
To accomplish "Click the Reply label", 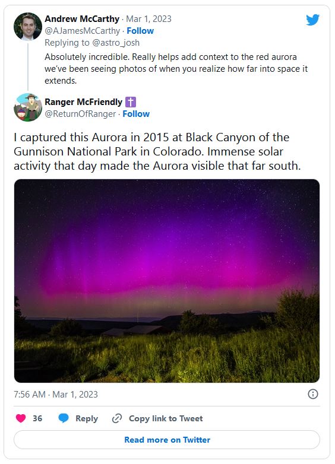I will tap(87, 418).
